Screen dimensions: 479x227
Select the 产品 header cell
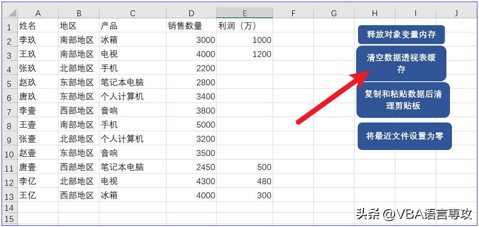[133, 26]
